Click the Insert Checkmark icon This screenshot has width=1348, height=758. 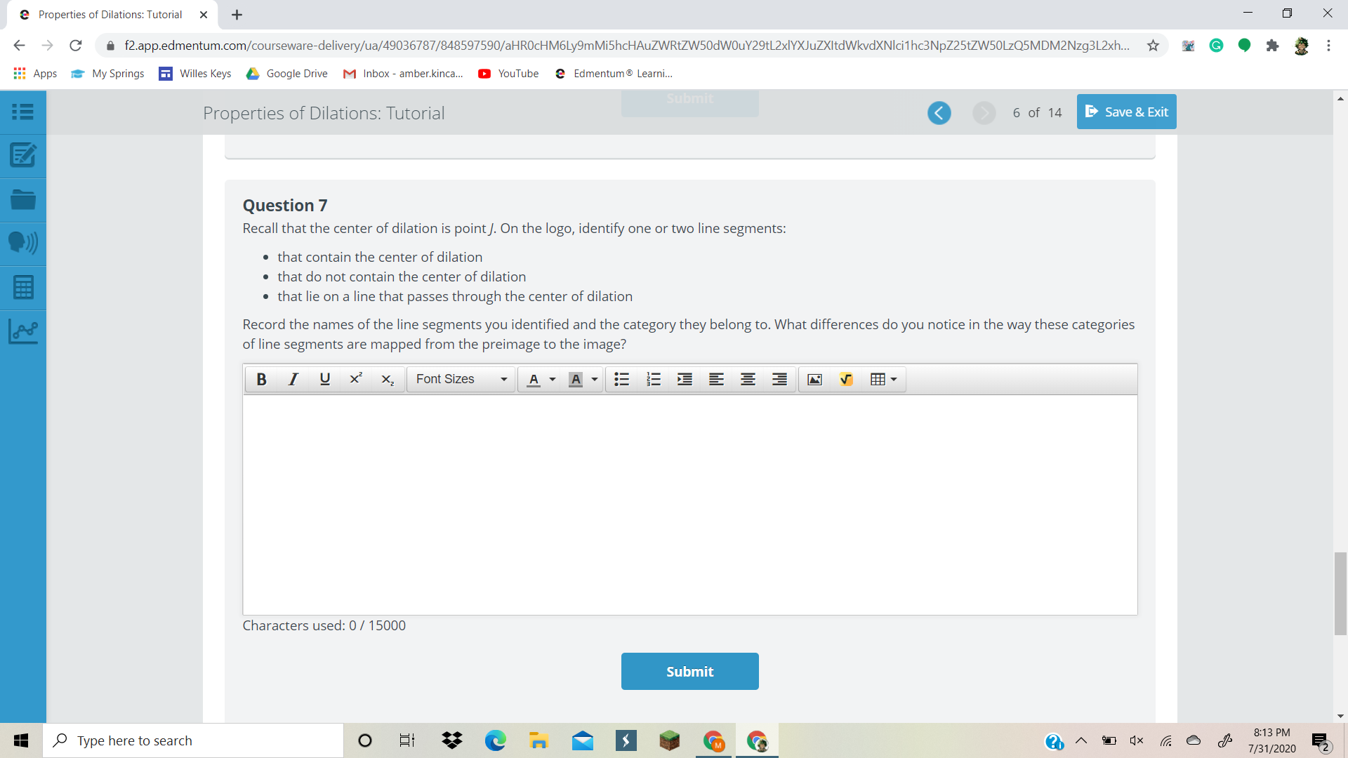tap(845, 380)
